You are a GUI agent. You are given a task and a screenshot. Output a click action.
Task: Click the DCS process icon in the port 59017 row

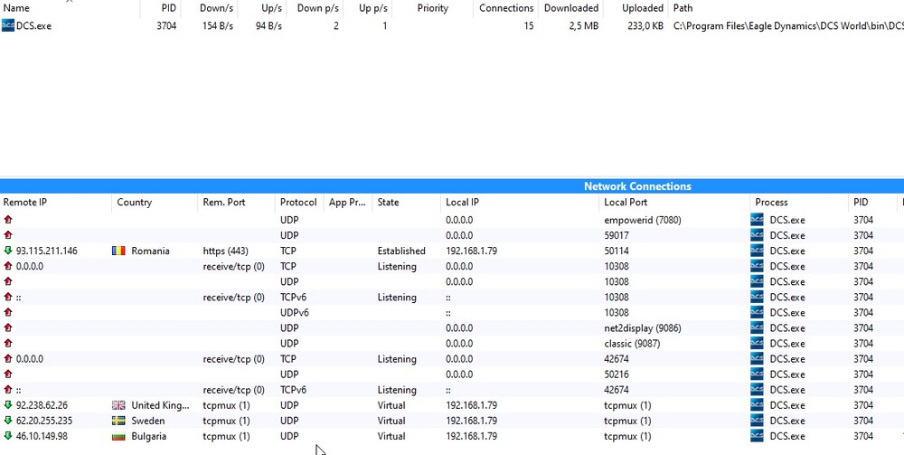tap(757, 235)
